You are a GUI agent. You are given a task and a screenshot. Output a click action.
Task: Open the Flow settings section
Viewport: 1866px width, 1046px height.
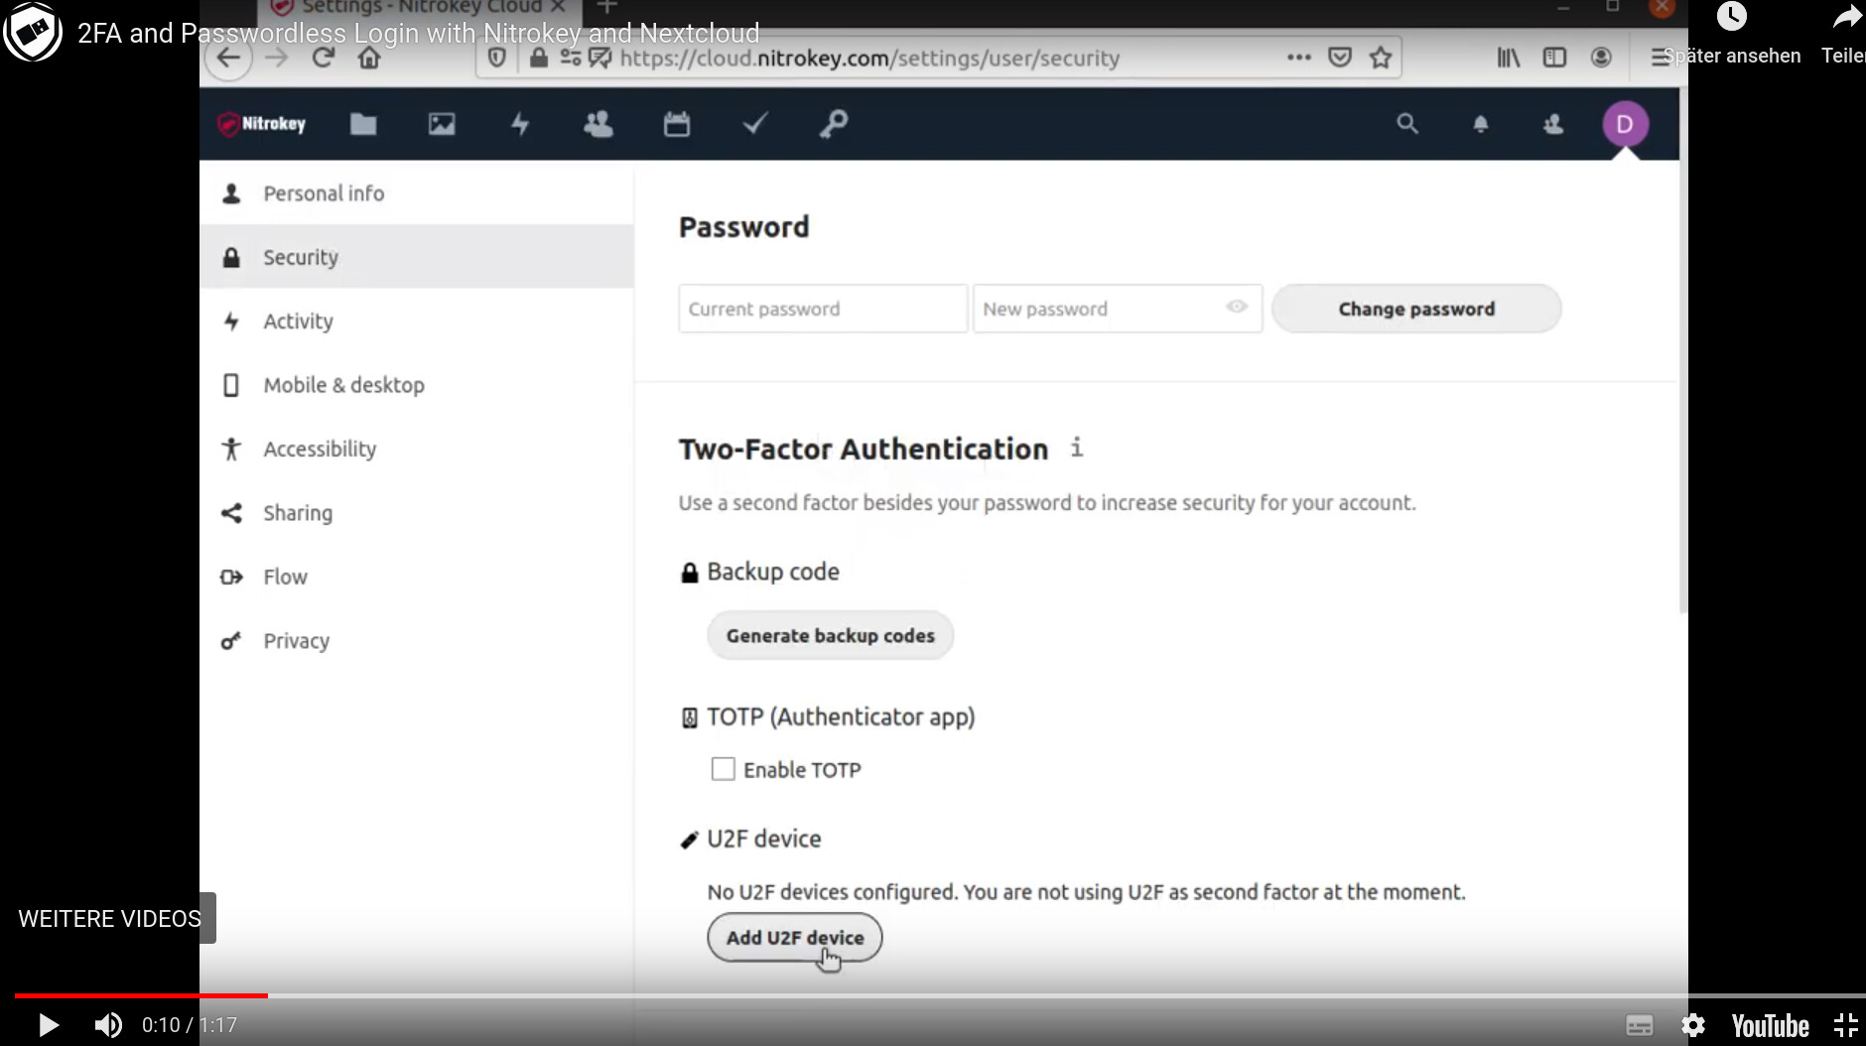point(417,577)
